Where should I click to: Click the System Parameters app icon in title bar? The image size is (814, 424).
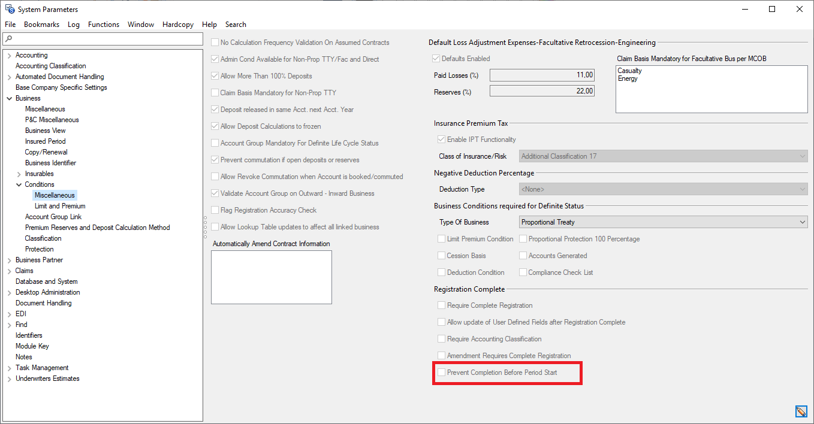click(10, 9)
